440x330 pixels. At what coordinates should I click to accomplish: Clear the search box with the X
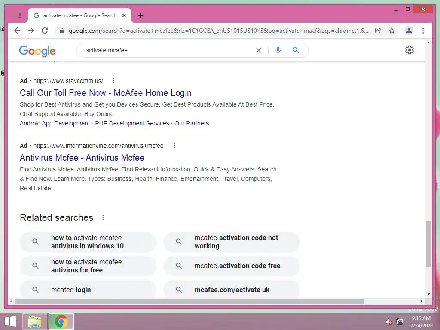click(258, 50)
